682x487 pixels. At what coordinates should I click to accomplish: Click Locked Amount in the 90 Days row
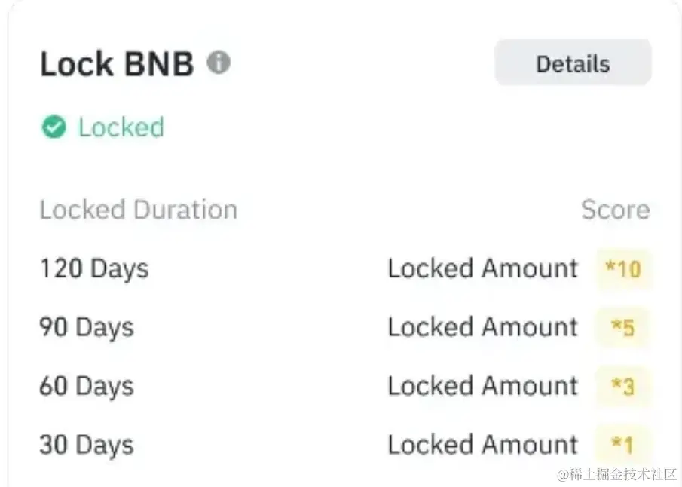tap(483, 328)
